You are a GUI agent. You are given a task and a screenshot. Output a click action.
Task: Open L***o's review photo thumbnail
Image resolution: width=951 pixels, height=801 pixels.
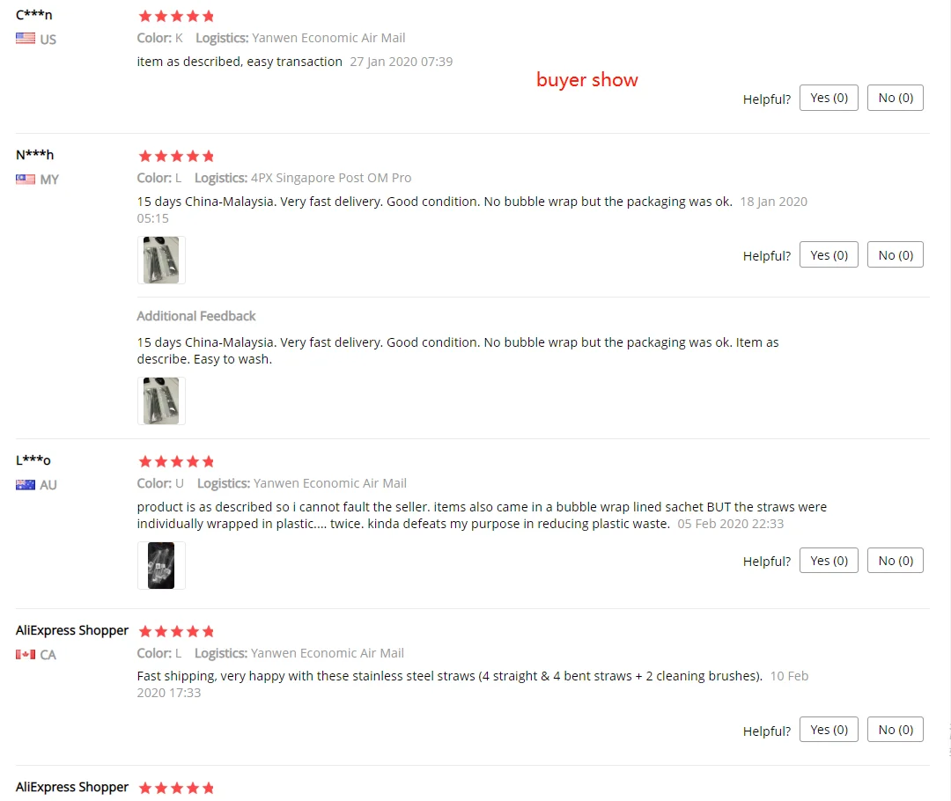(161, 566)
